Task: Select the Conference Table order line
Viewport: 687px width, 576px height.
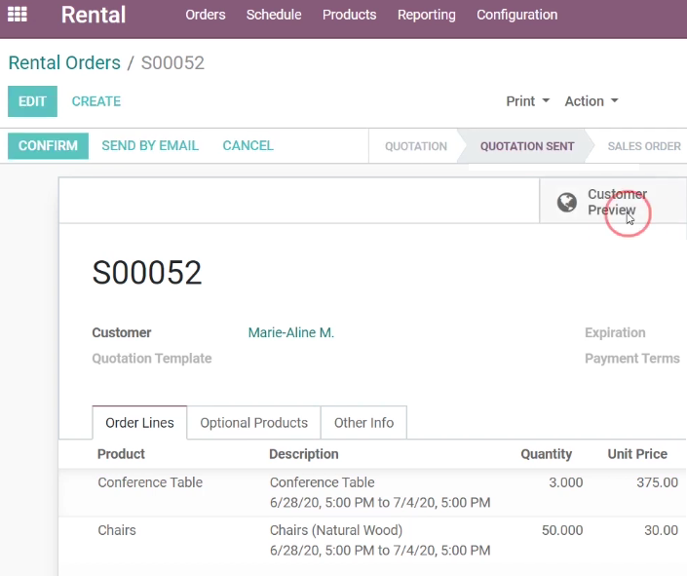Action: point(372,492)
